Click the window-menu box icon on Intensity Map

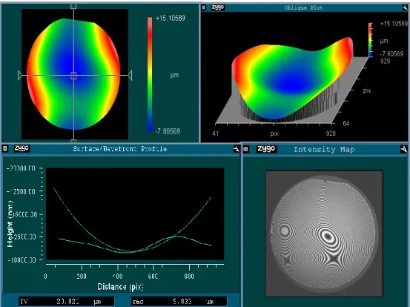coord(245,149)
